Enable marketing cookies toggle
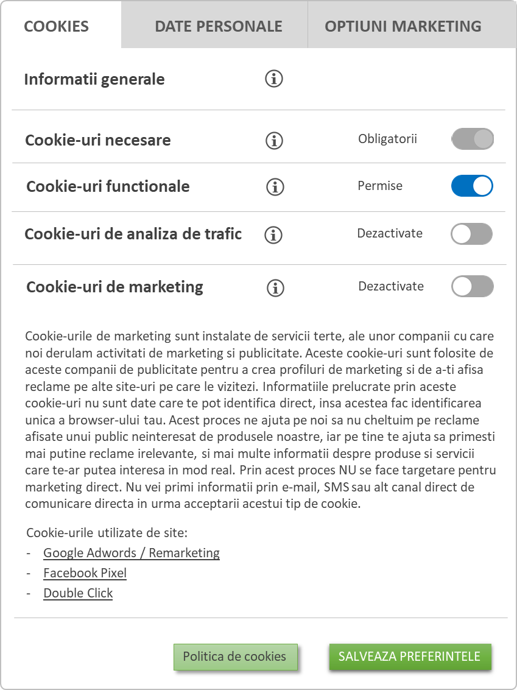This screenshot has width=517, height=690. coord(472,286)
